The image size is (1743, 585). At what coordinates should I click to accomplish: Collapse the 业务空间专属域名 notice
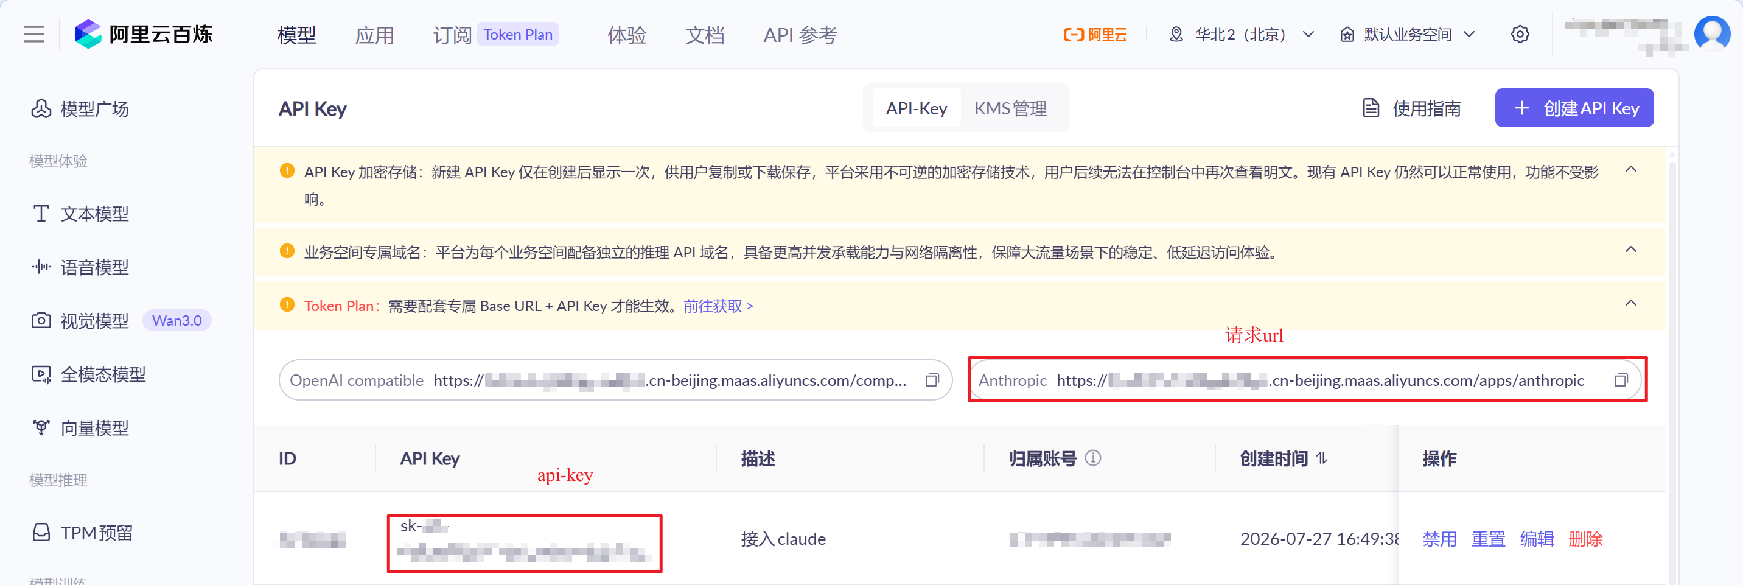pos(1630,250)
